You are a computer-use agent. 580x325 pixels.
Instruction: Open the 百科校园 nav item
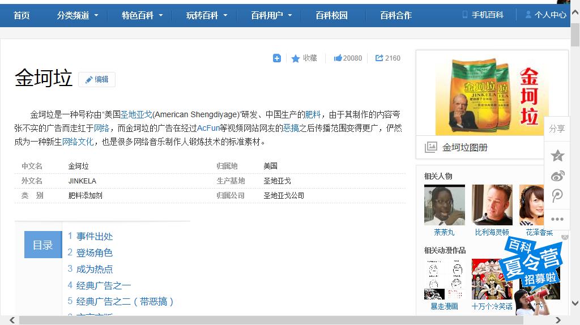331,15
